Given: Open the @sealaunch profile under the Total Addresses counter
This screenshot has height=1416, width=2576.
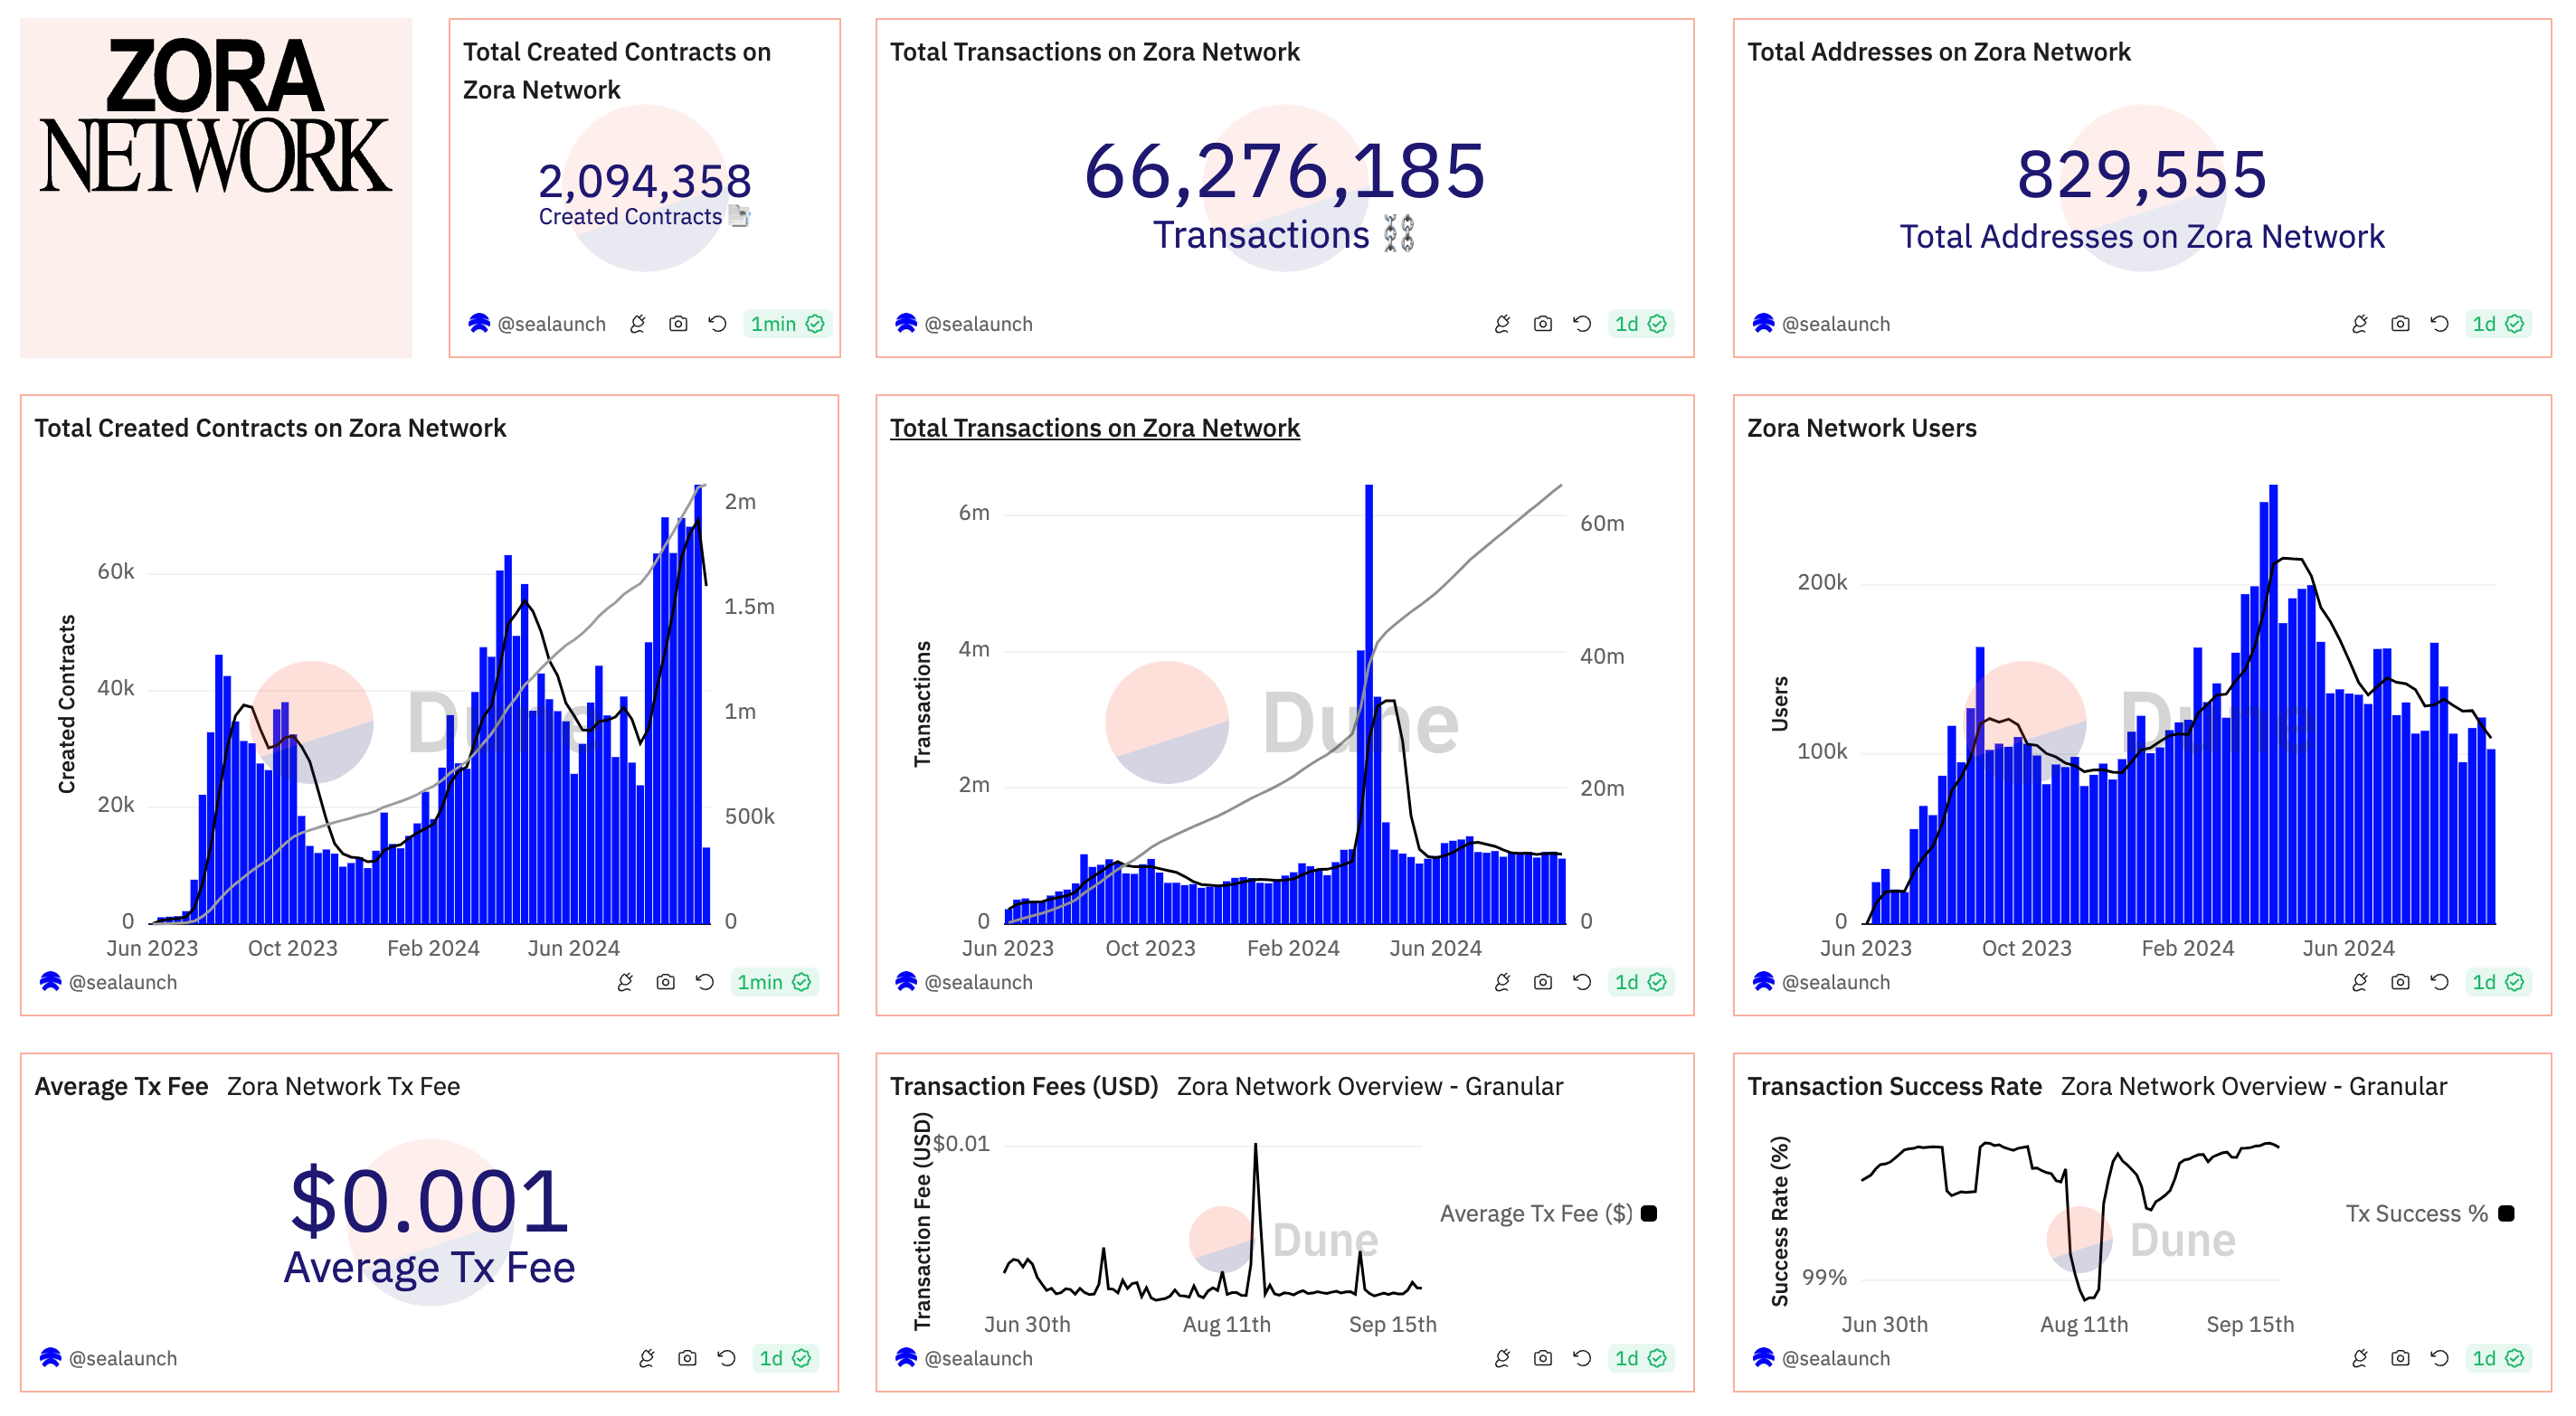Looking at the screenshot, I should coord(1835,324).
